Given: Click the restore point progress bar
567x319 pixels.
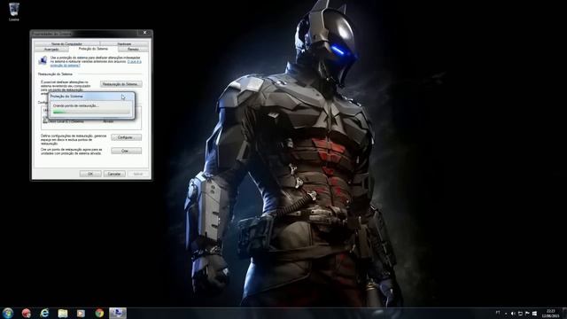Looking at the screenshot, I should (x=91, y=113).
